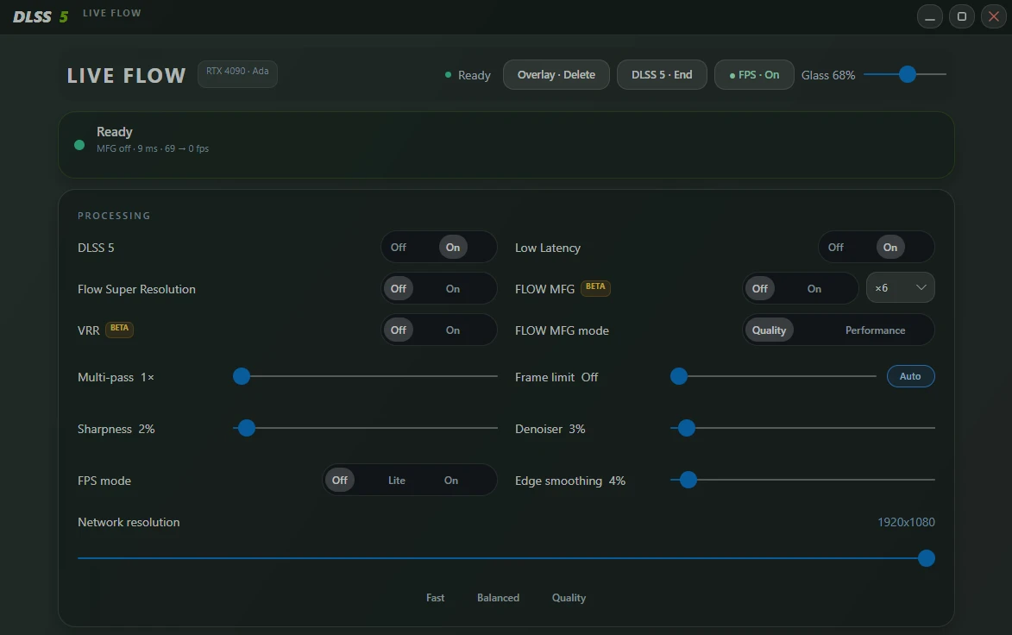Screen dimensions: 1012x635
Task: Select Performance FLOW MFG mode
Action: click(x=875, y=330)
